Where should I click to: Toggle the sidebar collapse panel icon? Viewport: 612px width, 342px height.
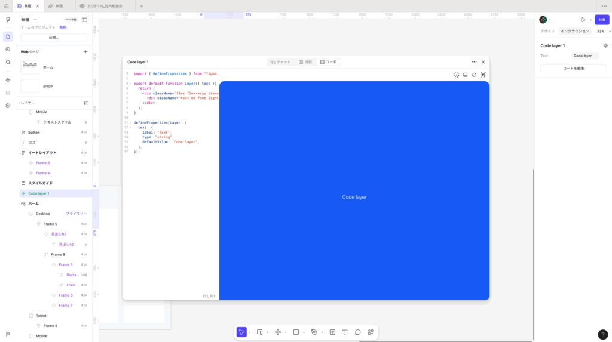(84, 20)
